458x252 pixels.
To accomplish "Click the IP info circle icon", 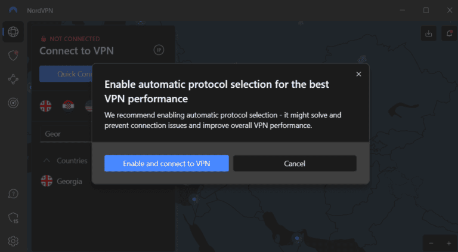I will [x=159, y=50].
